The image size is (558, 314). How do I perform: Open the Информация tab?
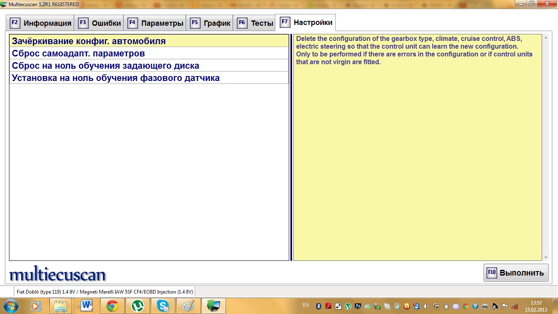click(x=40, y=23)
